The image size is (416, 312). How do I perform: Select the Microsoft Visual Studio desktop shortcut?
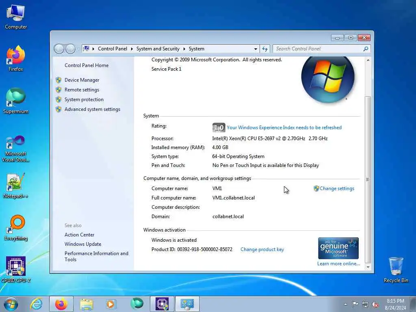tap(16, 149)
